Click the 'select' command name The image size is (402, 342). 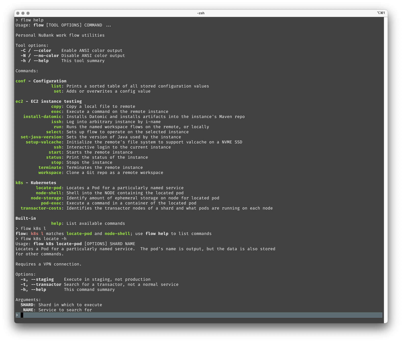[54, 132]
